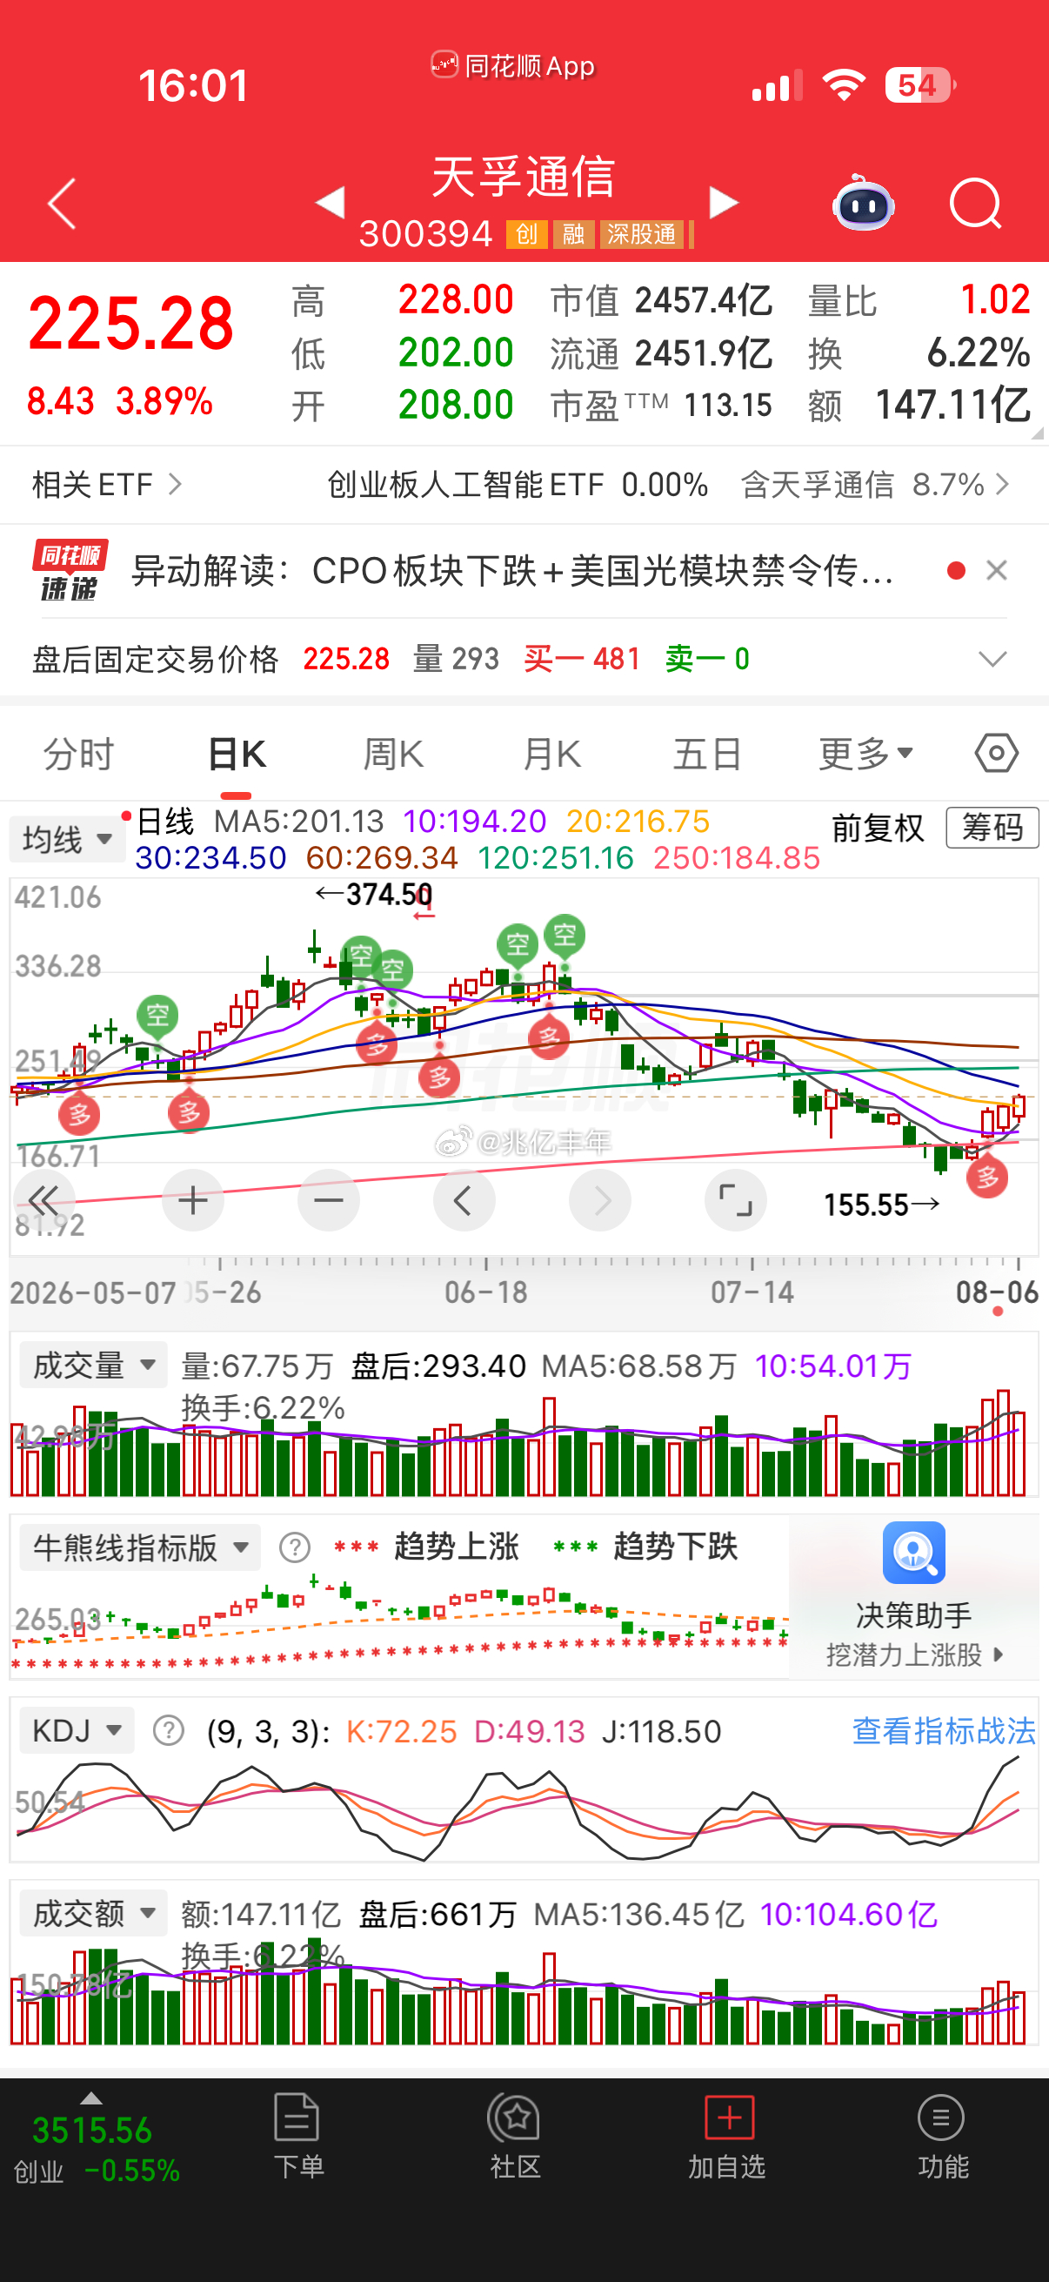Tap the 创 tag badge

(x=526, y=234)
